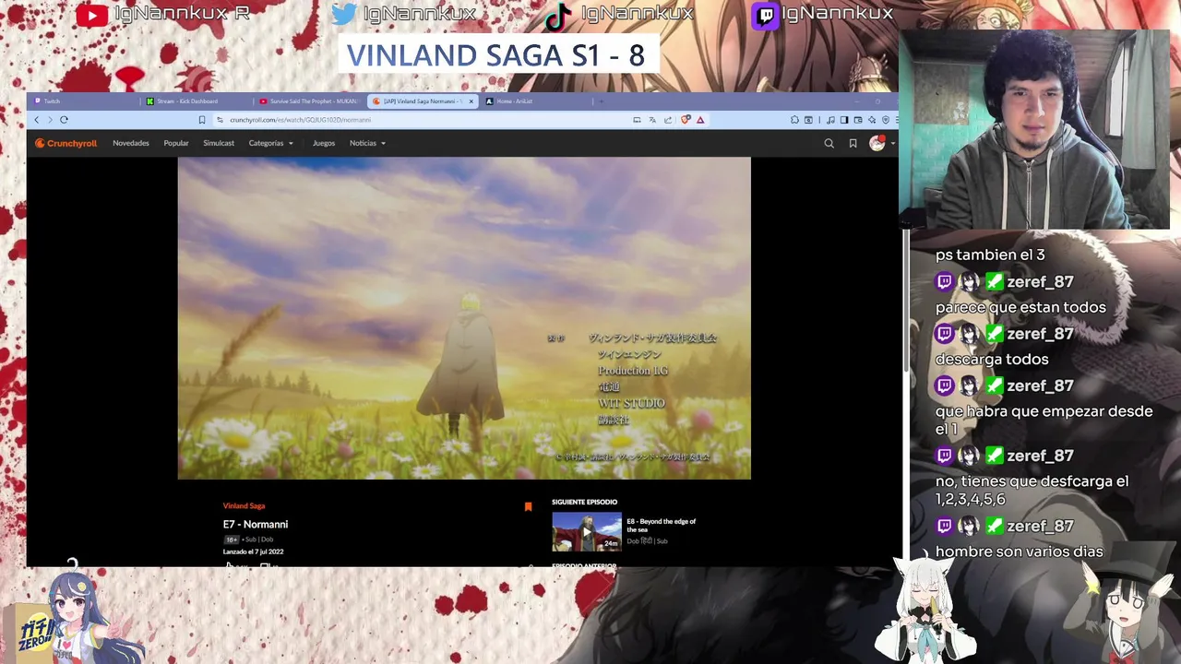Go back with the browser back arrow
Image resolution: width=1181 pixels, height=664 pixels.
[37, 120]
